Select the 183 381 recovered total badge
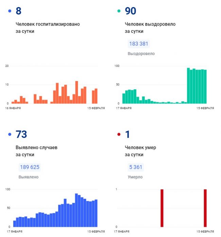Image resolution: width=221 pixels, height=237 pixels. coord(139,44)
